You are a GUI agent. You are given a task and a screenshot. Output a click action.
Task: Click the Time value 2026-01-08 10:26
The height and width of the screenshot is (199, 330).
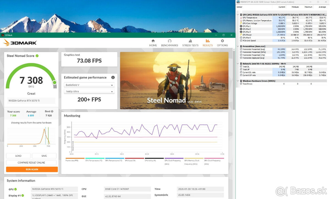[x=200, y=189]
